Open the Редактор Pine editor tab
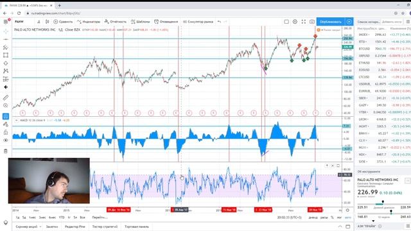 (x=75, y=227)
